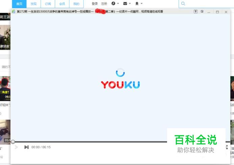Toggle fullscreen with the expand arrows icon

pyautogui.click(x=227, y=147)
